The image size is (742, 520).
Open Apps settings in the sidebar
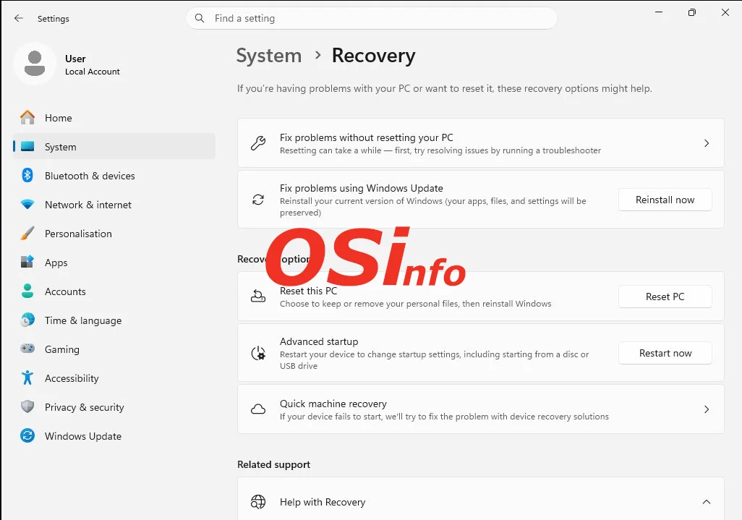point(56,263)
